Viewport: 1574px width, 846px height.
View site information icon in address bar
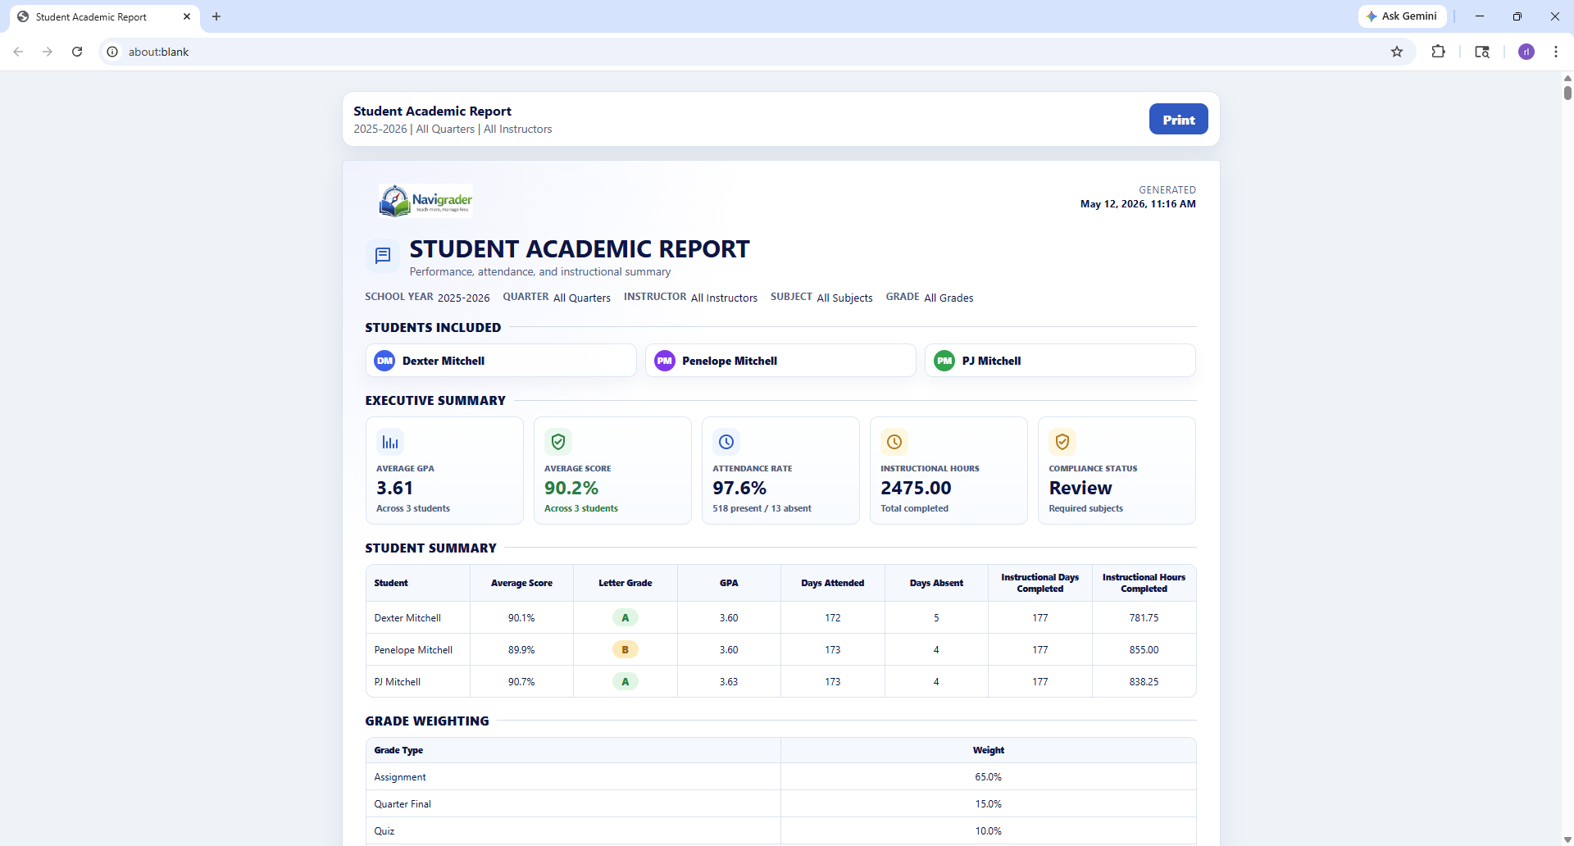click(x=112, y=52)
